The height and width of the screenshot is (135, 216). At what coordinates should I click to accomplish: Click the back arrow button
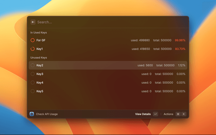(33, 22)
